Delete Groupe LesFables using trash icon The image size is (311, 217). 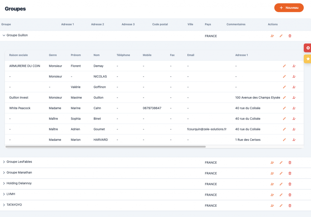290,163
